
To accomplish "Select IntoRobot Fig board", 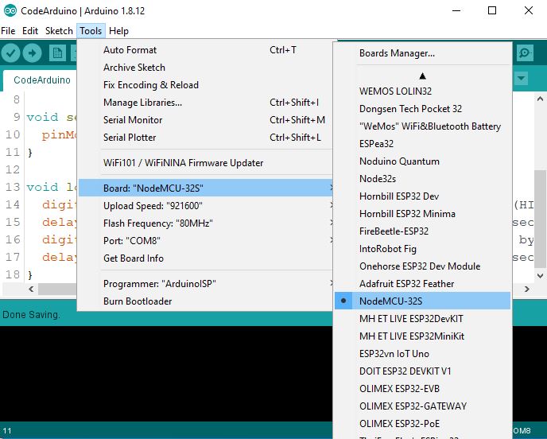I will [422, 248].
